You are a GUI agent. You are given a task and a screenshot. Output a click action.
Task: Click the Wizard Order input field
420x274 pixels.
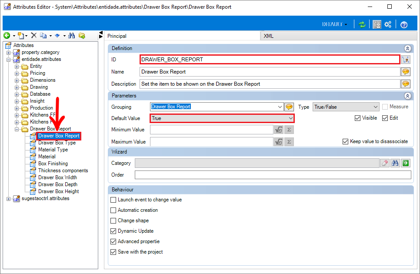(x=273, y=175)
